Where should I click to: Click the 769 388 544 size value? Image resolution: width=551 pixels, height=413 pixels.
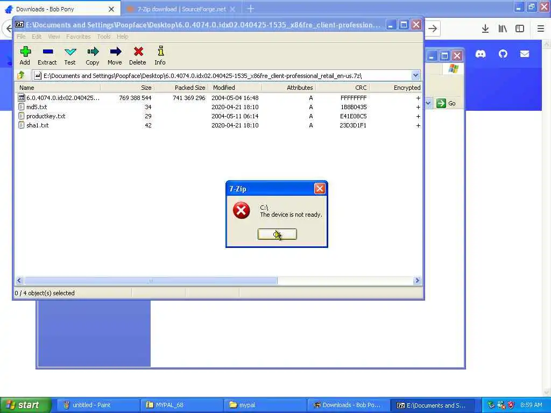tap(135, 98)
